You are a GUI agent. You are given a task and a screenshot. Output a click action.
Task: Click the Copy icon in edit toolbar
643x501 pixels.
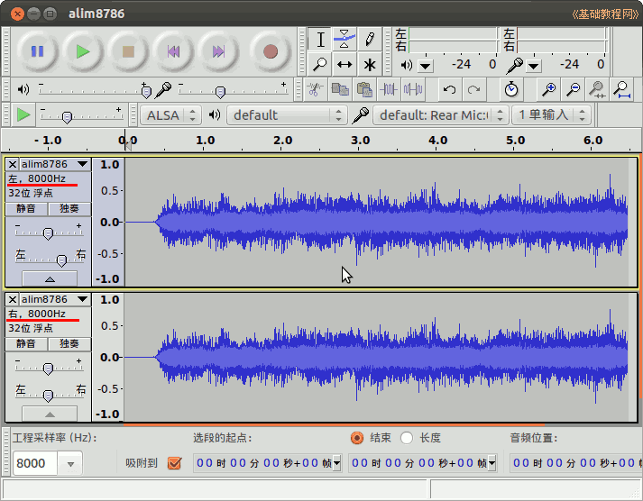pyautogui.click(x=340, y=89)
